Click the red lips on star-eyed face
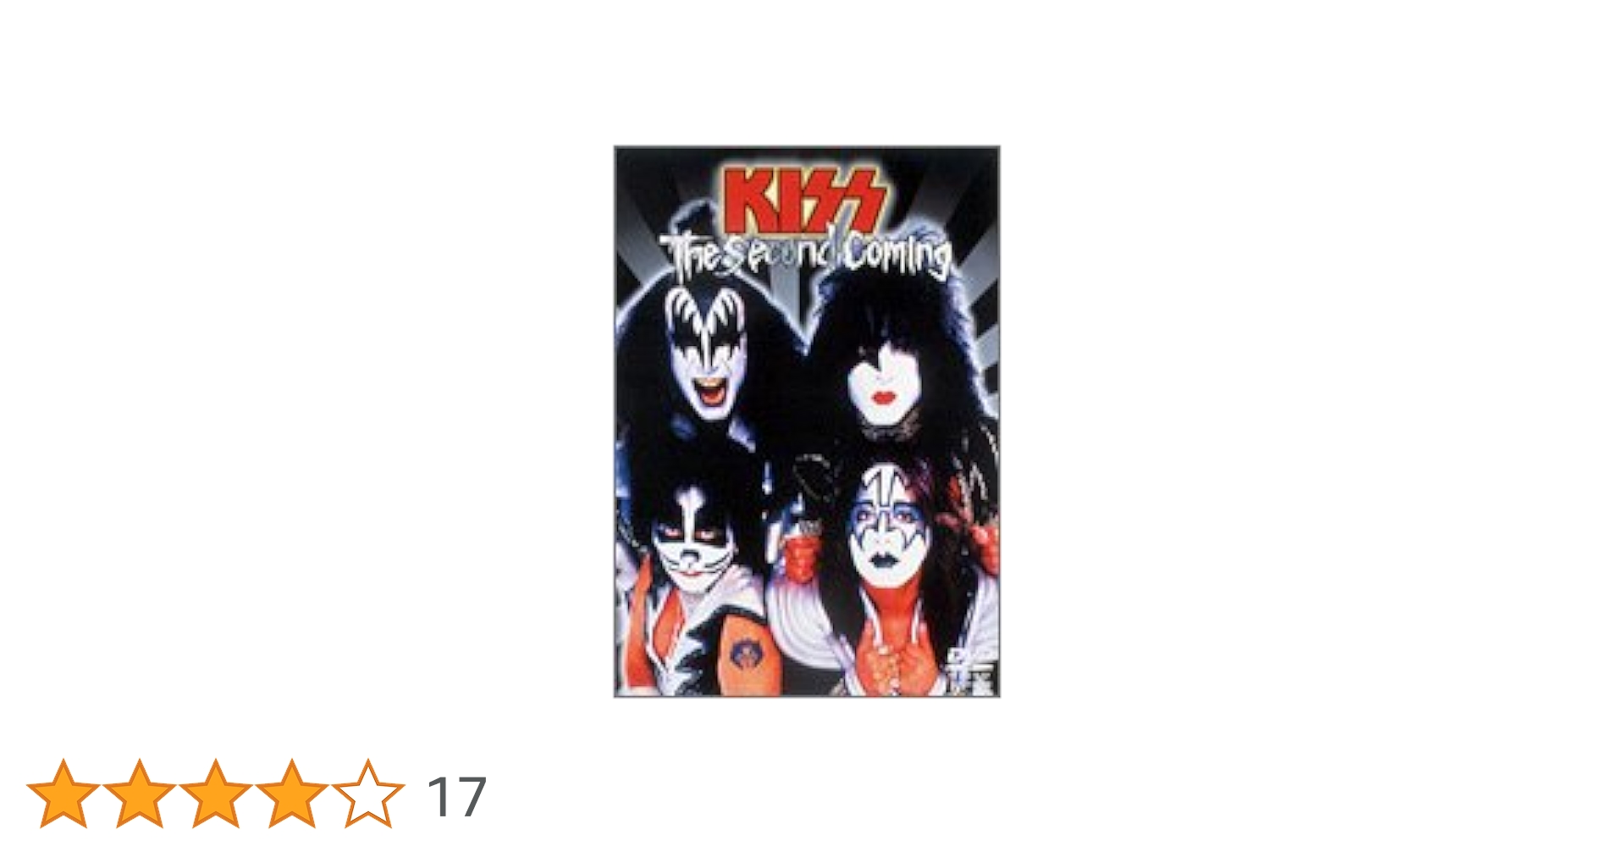The height and width of the screenshot is (846, 1617). pos(884,397)
